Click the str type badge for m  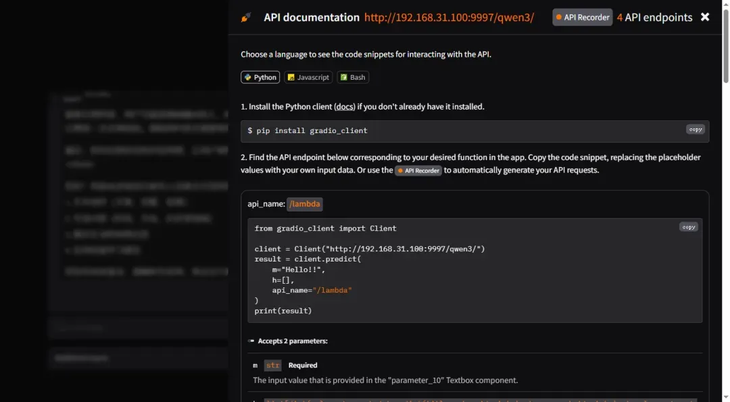[272, 366]
